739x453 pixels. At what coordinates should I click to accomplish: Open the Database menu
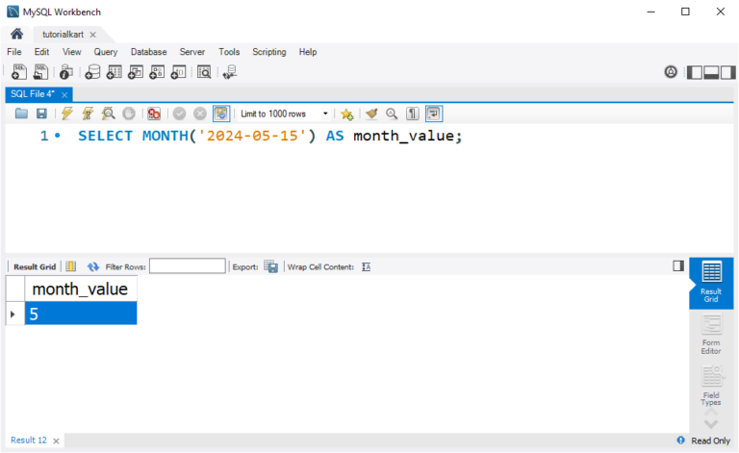pyautogui.click(x=148, y=52)
